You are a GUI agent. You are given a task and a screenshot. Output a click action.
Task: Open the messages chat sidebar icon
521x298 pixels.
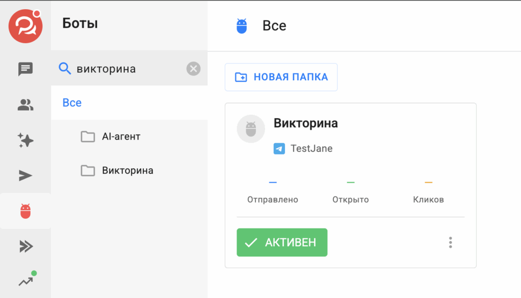pyautogui.click(x=25, y=69)
